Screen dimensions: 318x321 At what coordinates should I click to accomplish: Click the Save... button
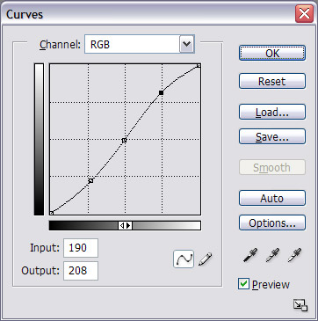pyautogui.click(x=272, y=136)
